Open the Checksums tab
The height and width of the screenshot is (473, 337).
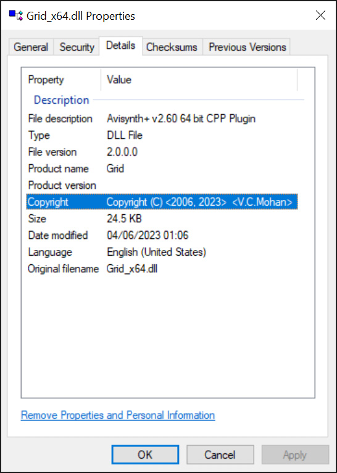pos(172,47)
